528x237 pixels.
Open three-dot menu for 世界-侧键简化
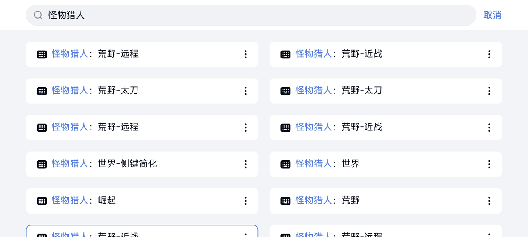[245, 164]
